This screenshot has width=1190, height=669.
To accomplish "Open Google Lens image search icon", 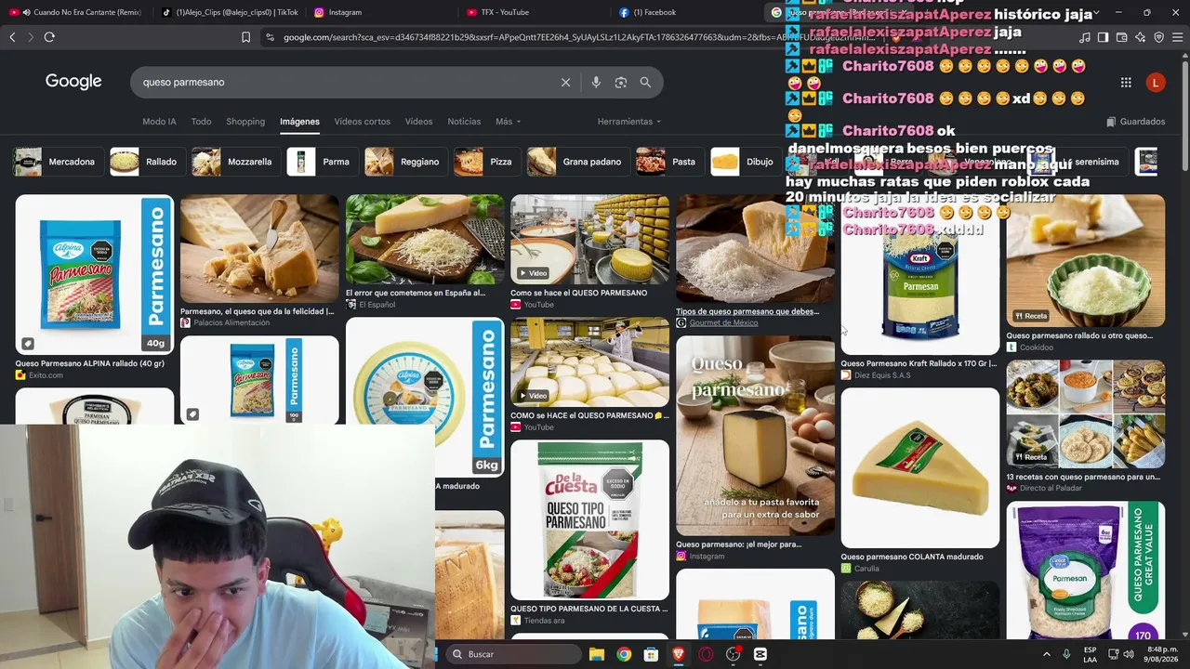I will [x=620, y=82].
